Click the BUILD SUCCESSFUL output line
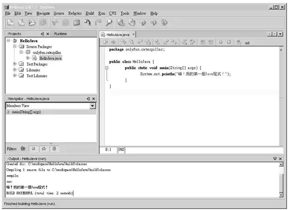 39,193
